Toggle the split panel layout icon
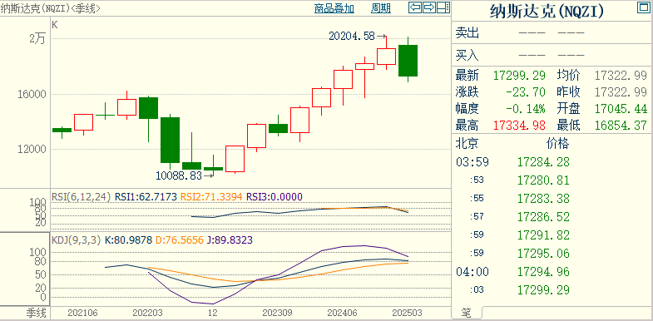The height and width of the screenshot is (321, 653). pyautogui.click(x=443, y=7)
